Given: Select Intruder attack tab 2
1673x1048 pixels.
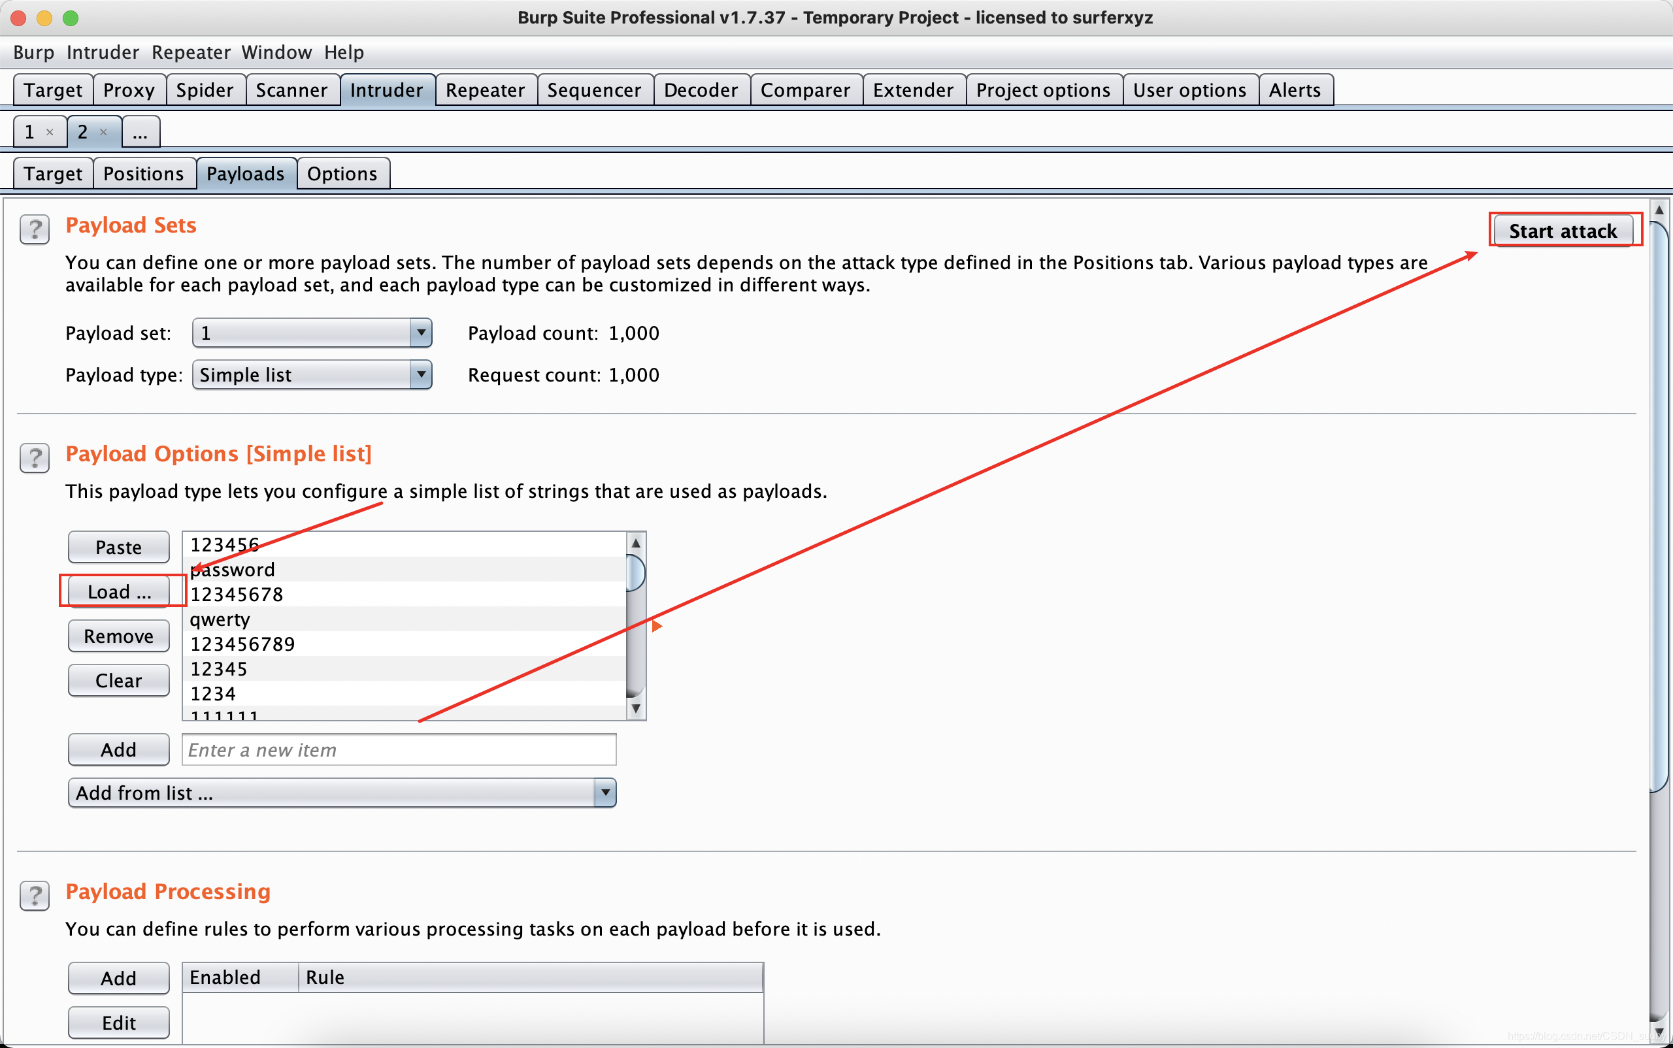Looking at the screenshot, I should (83, 132).
